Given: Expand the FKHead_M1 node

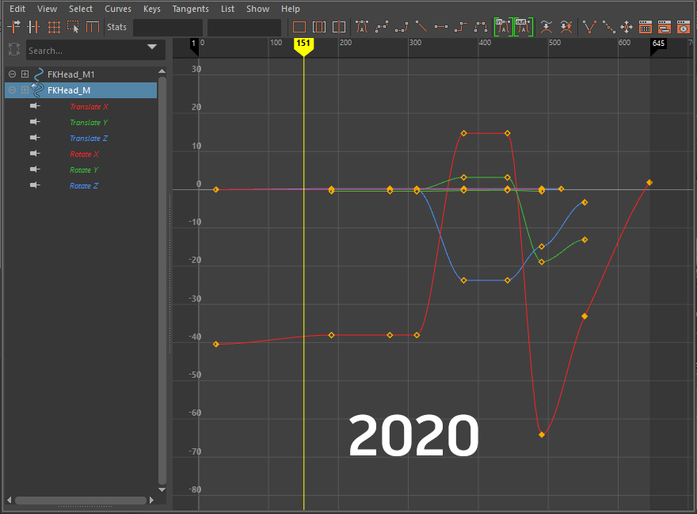Looking at the screenshot, I should (25, 74).
